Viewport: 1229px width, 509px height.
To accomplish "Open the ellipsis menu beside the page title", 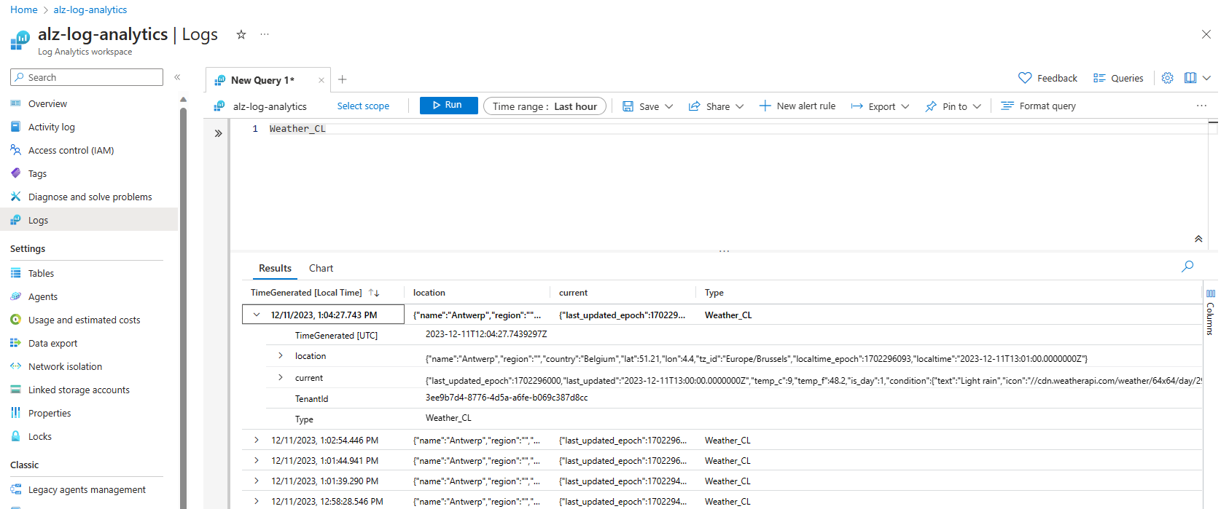I will 265,34.
